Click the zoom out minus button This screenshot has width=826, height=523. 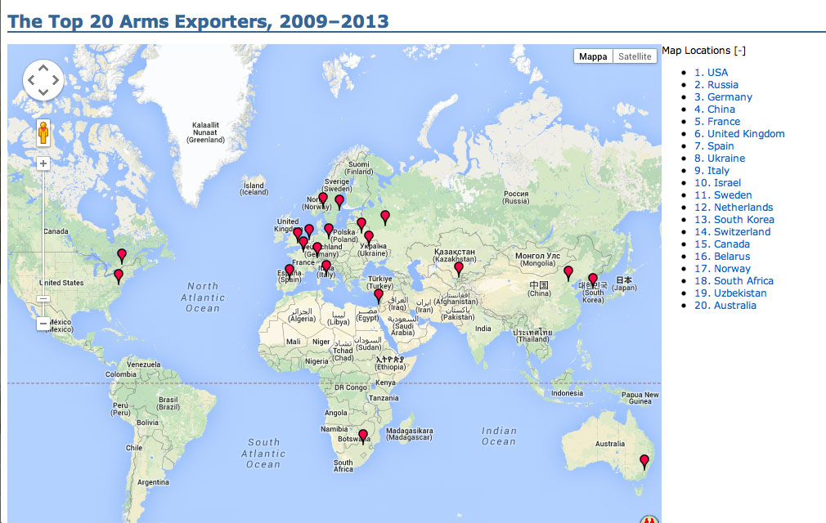click(x=43, y=324)
